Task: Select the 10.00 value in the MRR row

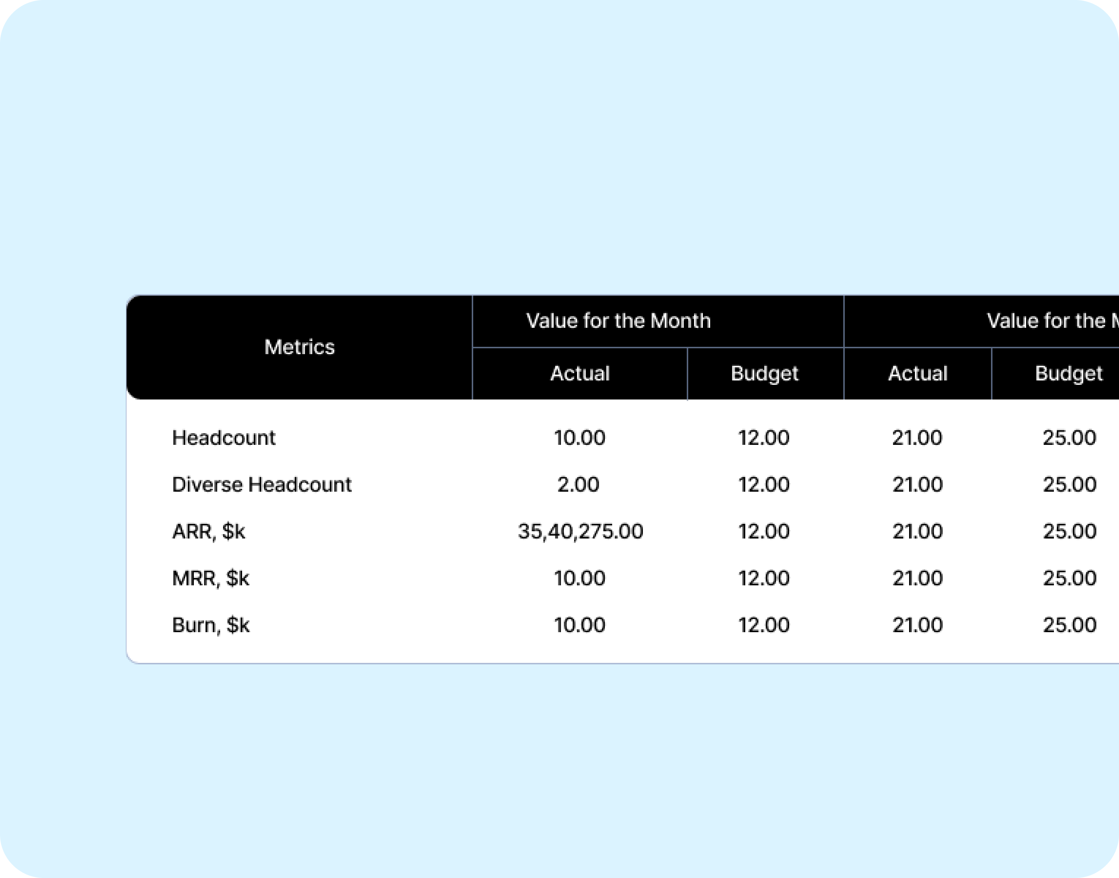Action: [580, 578]
